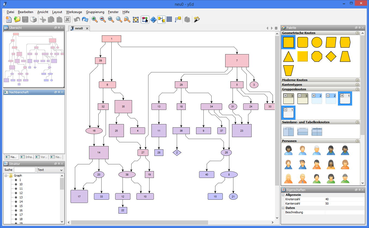Toggle the grid display
This screenshot has height=228, width=369.
click(x=169, y=19)
